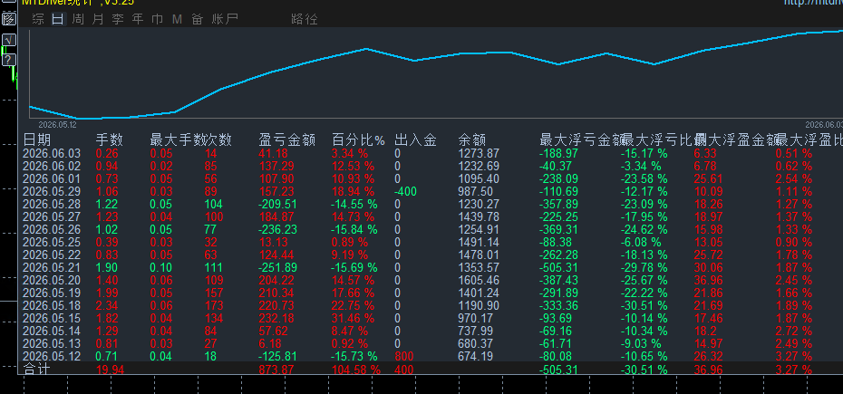Image resolution: width=843 pixels, height=394 pixels.
Task: Click the 1605.46 balance value
Action: point(479,280)
